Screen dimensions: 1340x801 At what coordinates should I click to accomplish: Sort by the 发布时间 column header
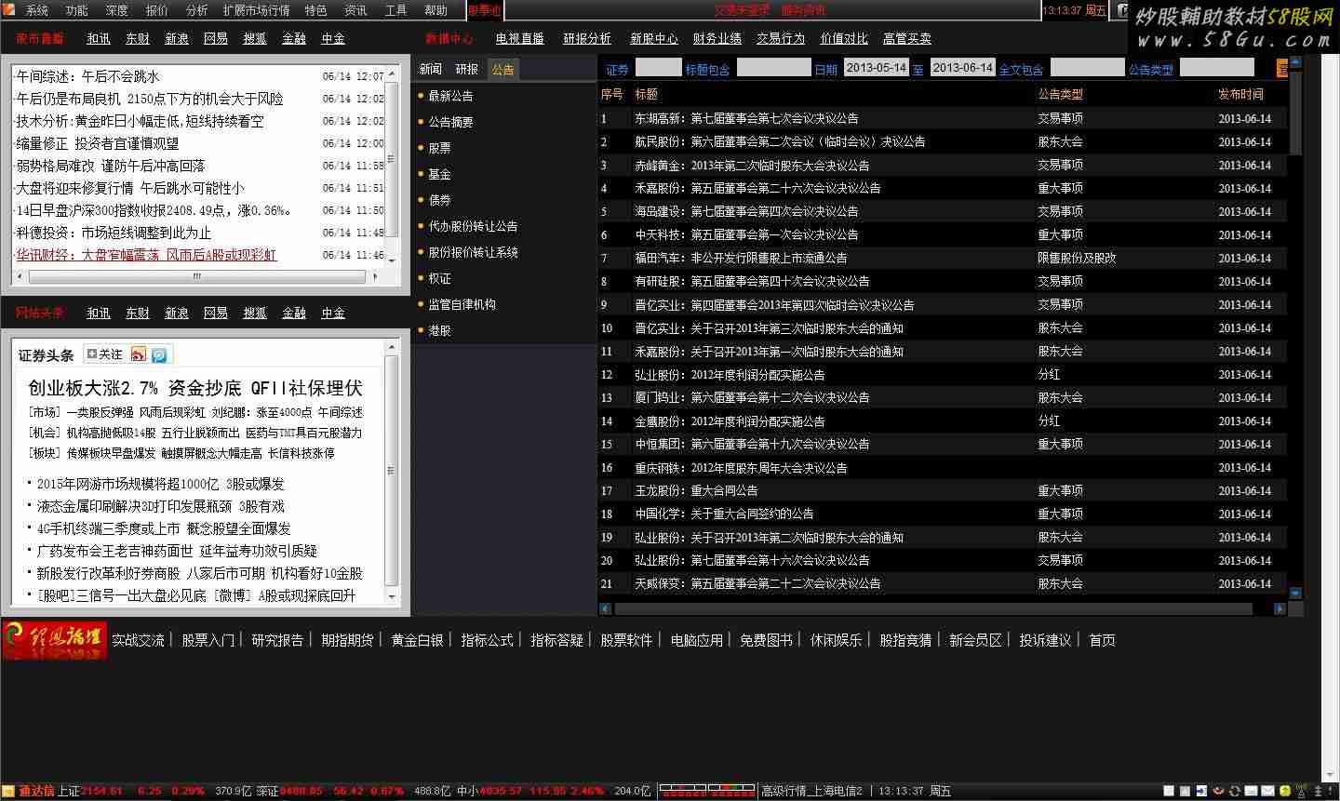coord(1241,94)
